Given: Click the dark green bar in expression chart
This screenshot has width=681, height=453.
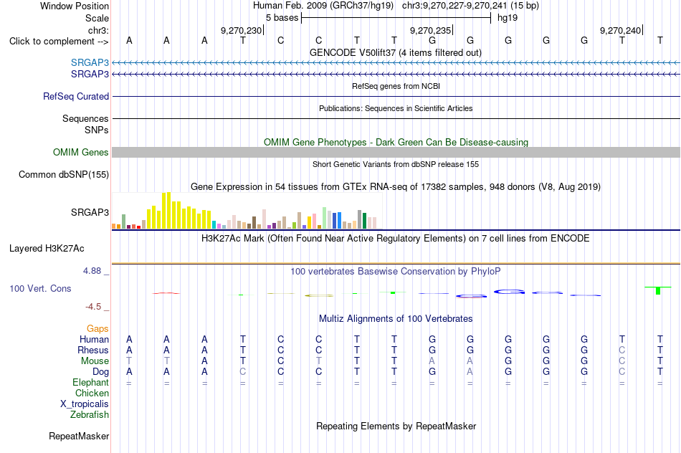Looking at the screenshot, I should (364, 221).
